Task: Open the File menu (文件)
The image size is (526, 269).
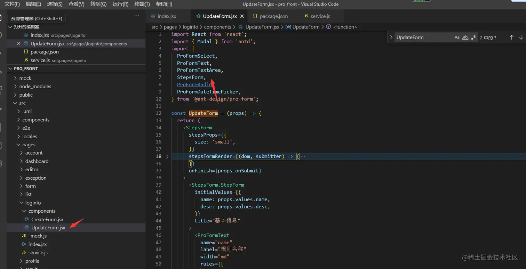Action: tap(12, 4)
